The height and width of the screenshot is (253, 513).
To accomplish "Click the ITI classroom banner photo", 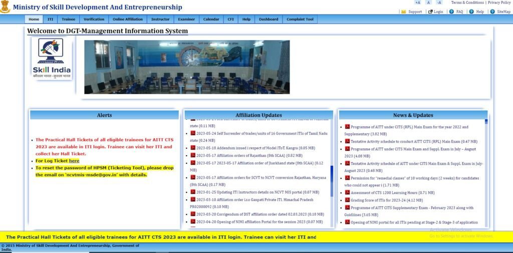I will tap(187, 67).
